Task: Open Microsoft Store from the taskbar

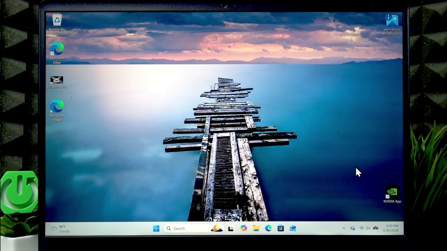Action: pos(280,228)
